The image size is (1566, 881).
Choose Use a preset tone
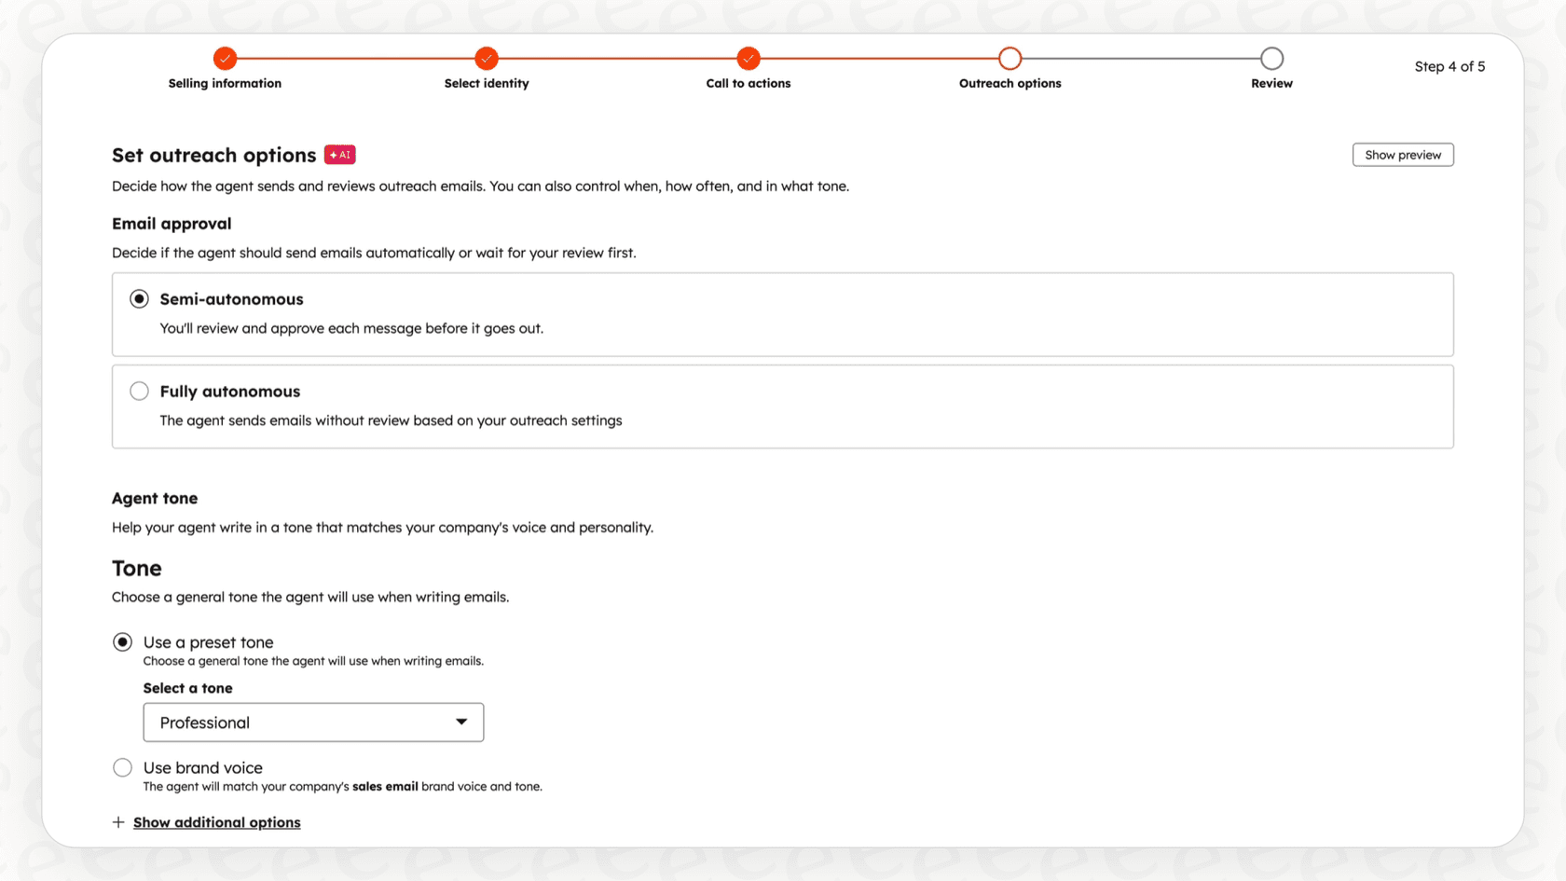pyautogui.click(x=122, y=641)
